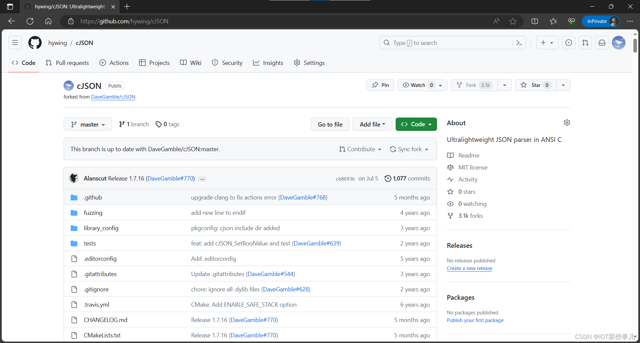Switch to the Insights tab
The width and height of the screenshot is (640, 343).
click(x=268, y=63)
